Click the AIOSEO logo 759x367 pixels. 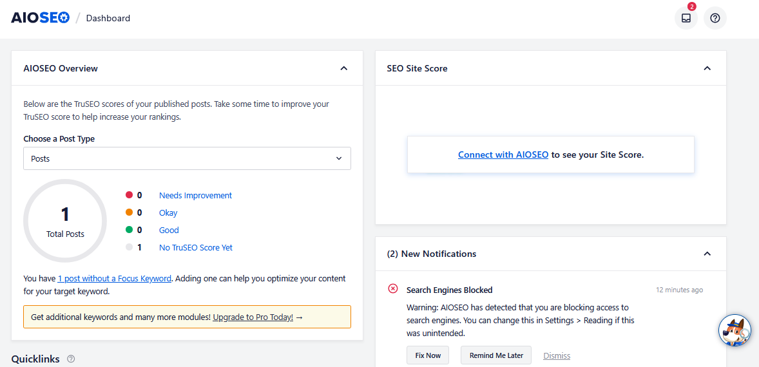point(40,18)
